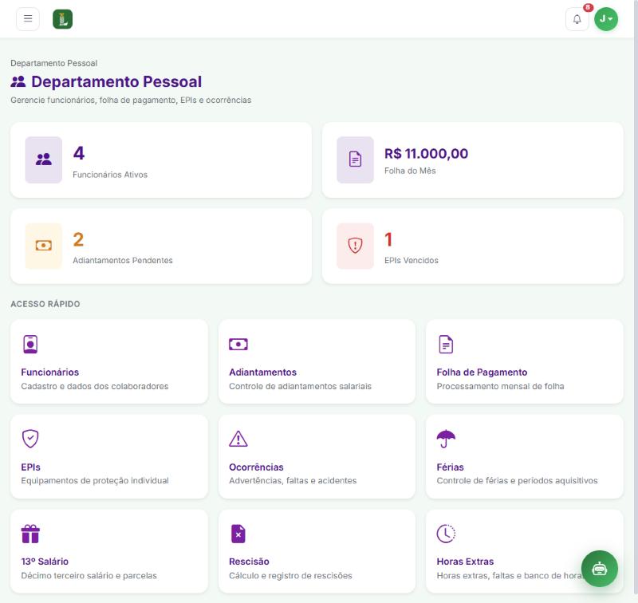
Task: Click the Departamento Pessoal page heading
Action: (x=116, y=82)
